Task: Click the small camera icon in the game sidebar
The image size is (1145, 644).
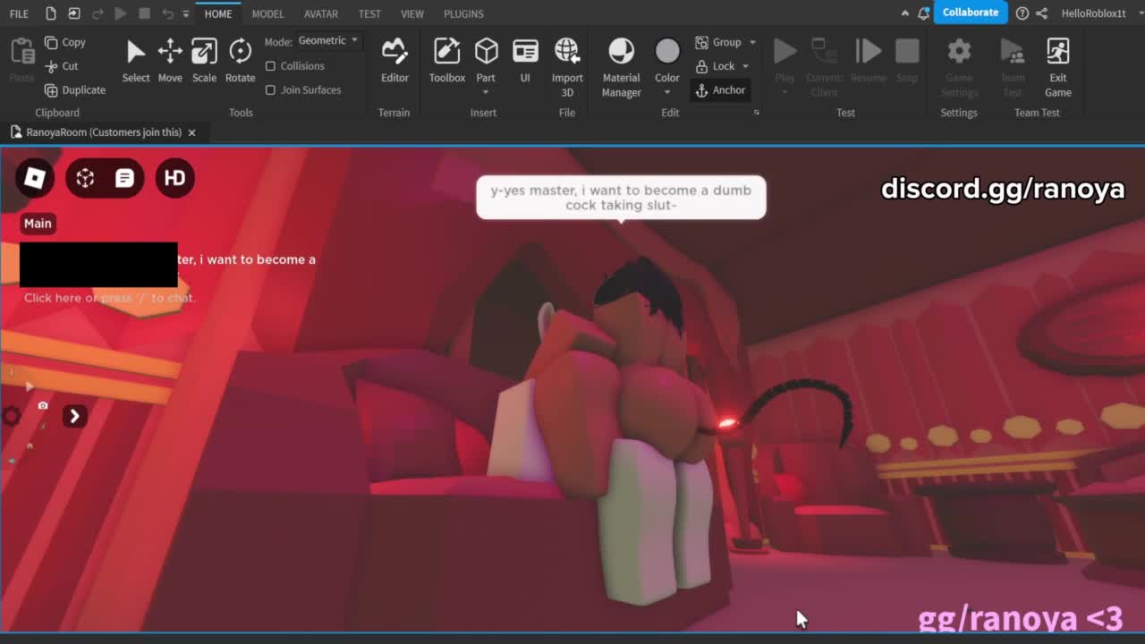Action: [x=42, y=405]
